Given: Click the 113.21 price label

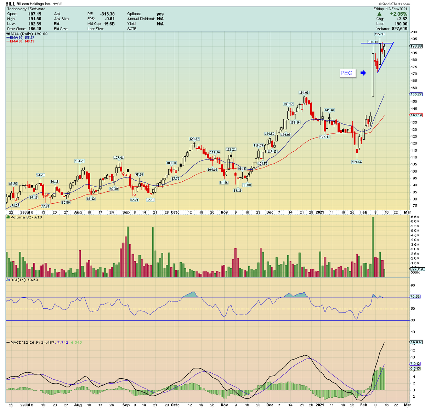Looking at the screenshot, I should 231,150.
